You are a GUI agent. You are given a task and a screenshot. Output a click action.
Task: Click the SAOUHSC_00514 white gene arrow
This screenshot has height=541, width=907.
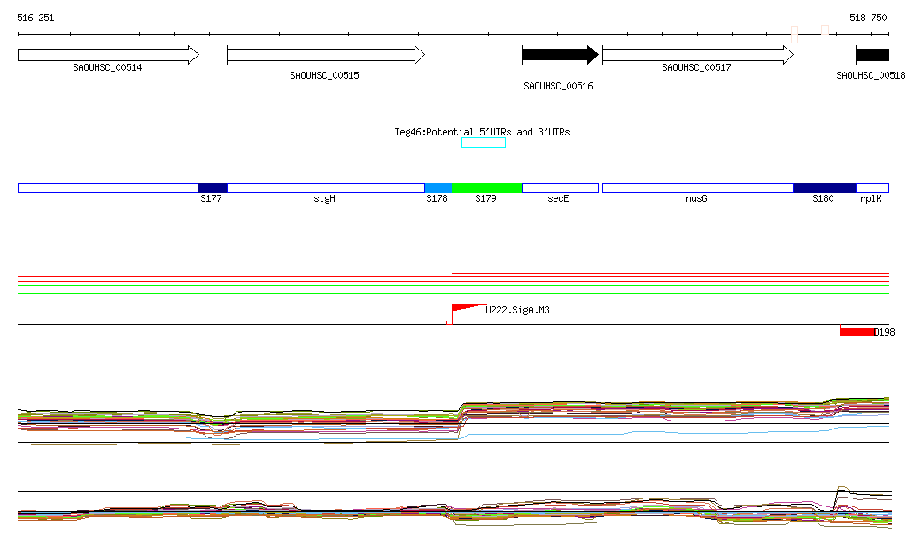pos(108,55)
